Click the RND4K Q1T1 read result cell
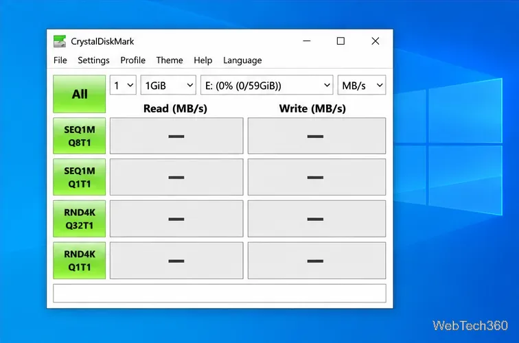This screenshot has width=519, height=343. click(x=176, y=260)
